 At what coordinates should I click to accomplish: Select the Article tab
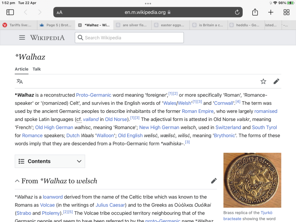click(21, 69)
